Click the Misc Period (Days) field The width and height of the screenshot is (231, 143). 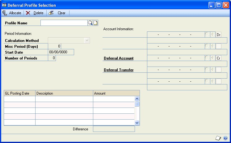(55, 46)
